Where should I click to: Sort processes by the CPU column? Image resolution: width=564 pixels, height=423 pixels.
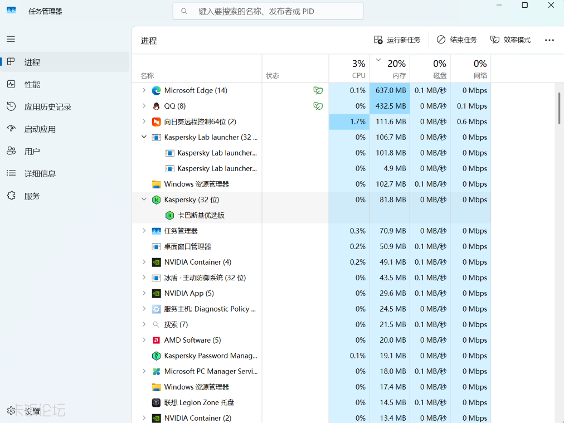349,69
